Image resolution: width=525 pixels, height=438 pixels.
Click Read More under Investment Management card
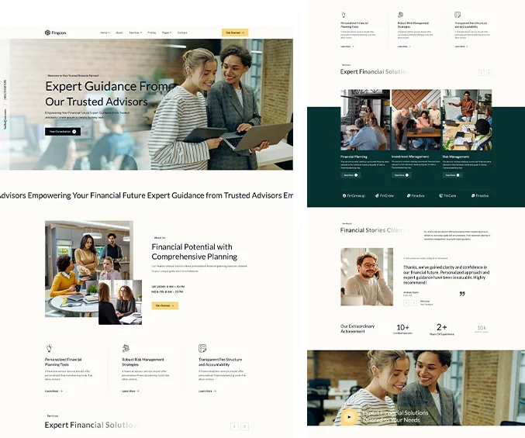(402, 175)
